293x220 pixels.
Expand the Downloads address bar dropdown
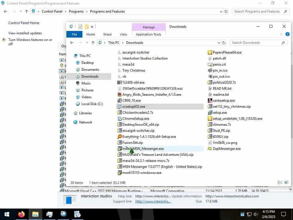click(219, 43)
